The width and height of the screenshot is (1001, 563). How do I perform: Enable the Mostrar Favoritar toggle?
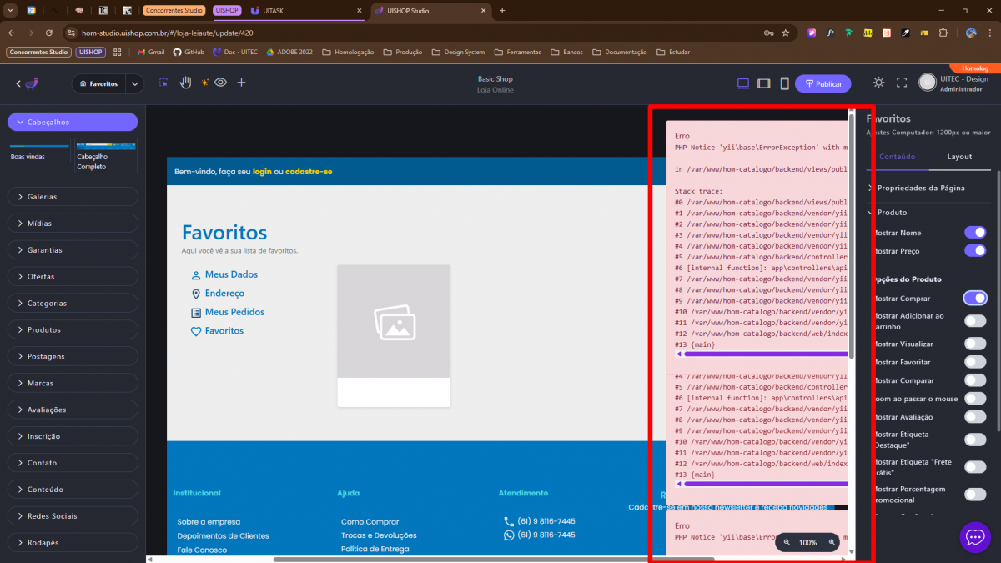pyautogui.click(x=974, y=362)
